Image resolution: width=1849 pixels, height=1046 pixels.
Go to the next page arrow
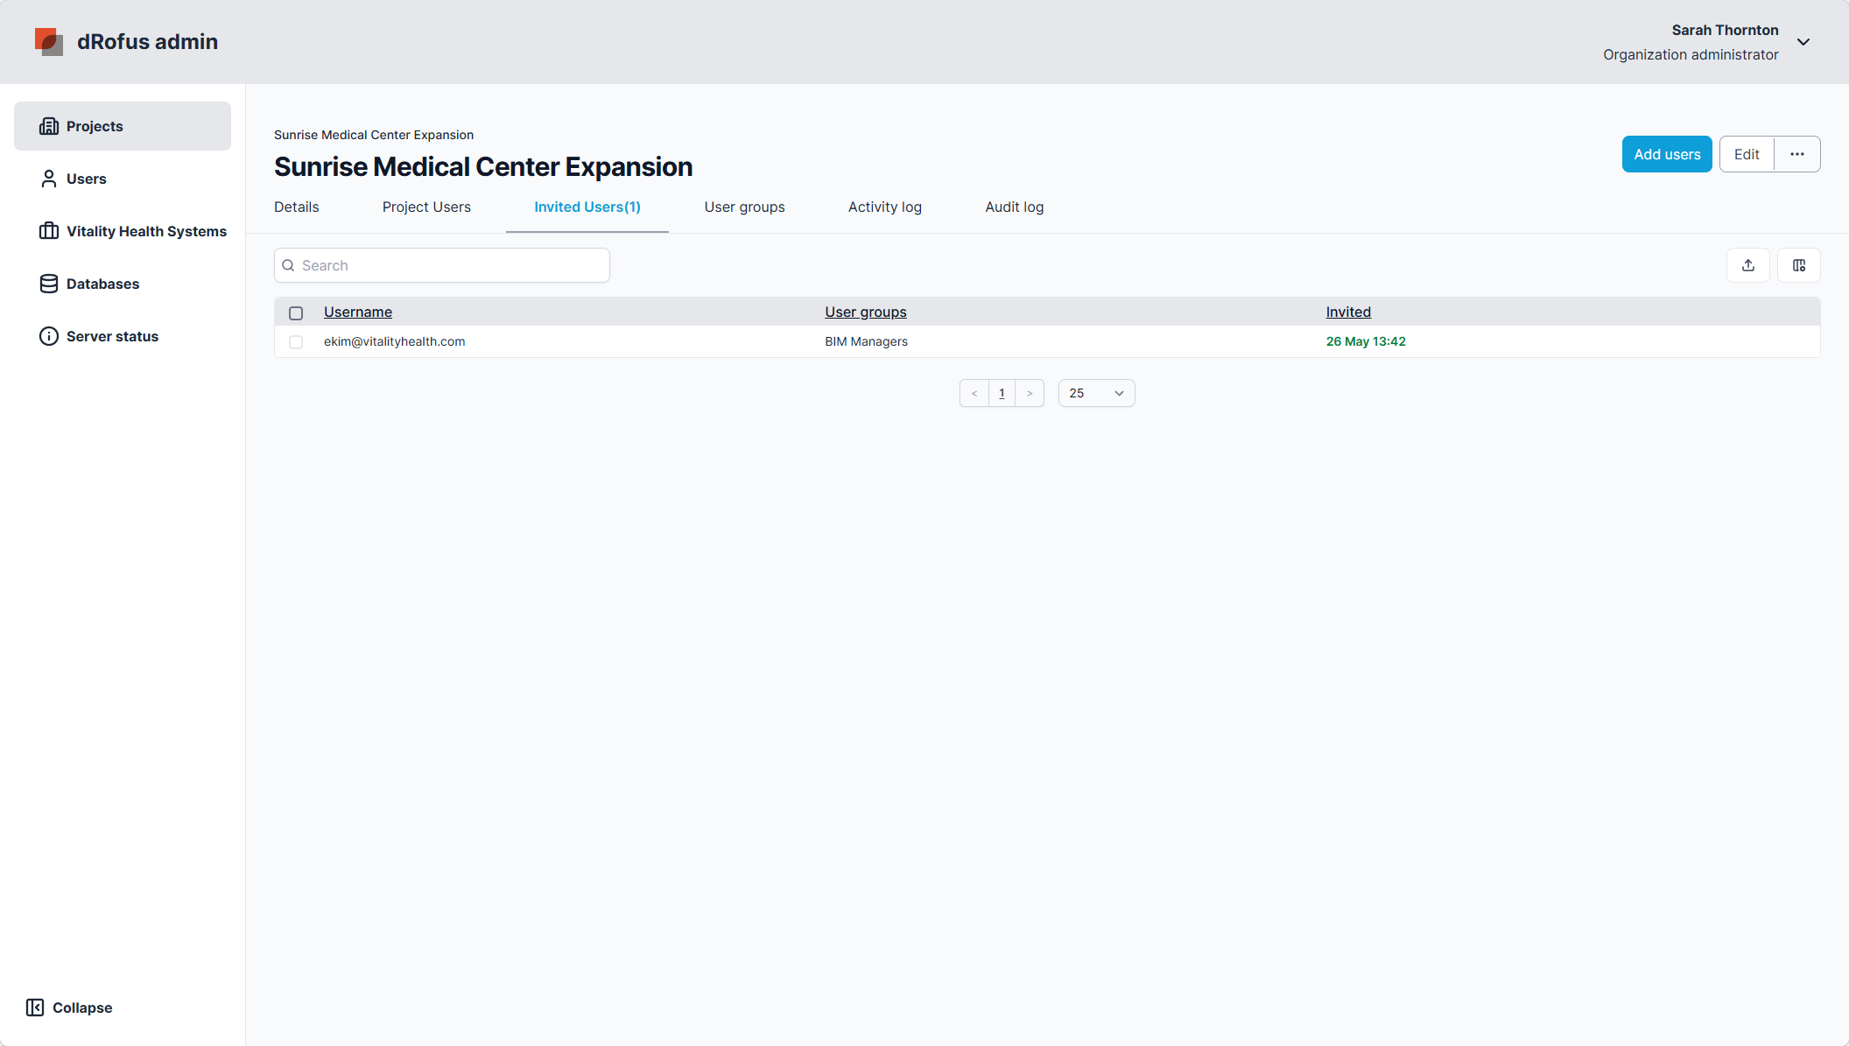click(1030, 393)
